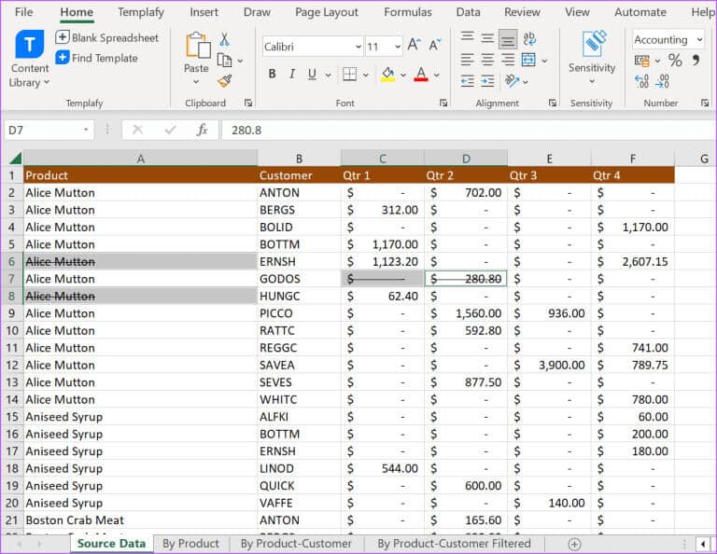This screenshot has height=554, width=717.
Task: Open the Name Box dropdown showing D7
Action: 87,131
